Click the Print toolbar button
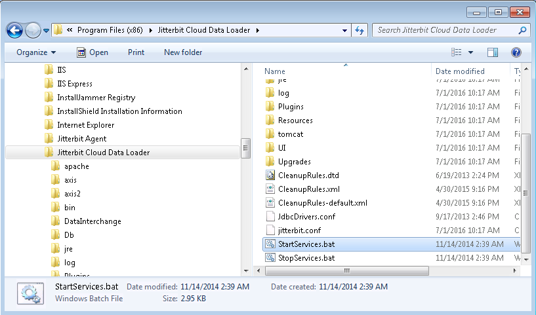The height and width of the screenshot is (315, 536). [x=136, y=52]
